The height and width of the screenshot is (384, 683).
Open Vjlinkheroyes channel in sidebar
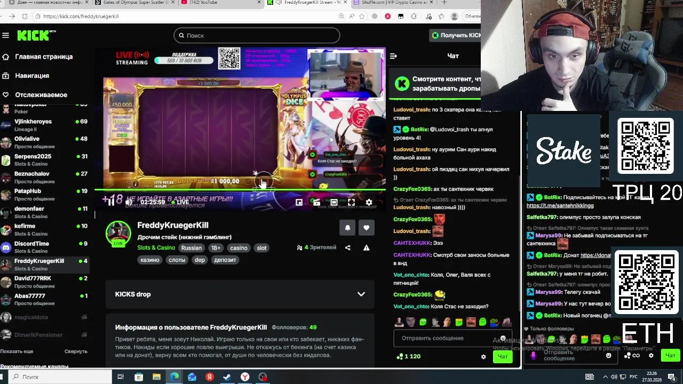pos(46,125)
